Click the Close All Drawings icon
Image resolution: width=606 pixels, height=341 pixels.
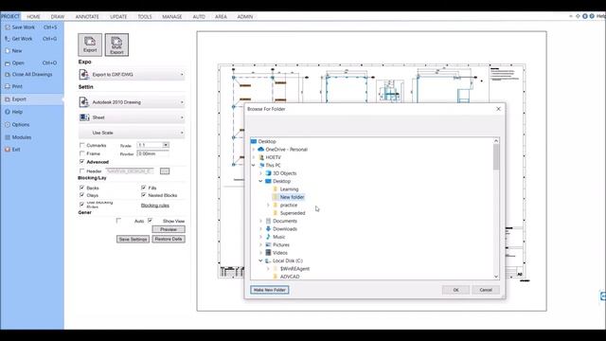[x=8, y=74]
